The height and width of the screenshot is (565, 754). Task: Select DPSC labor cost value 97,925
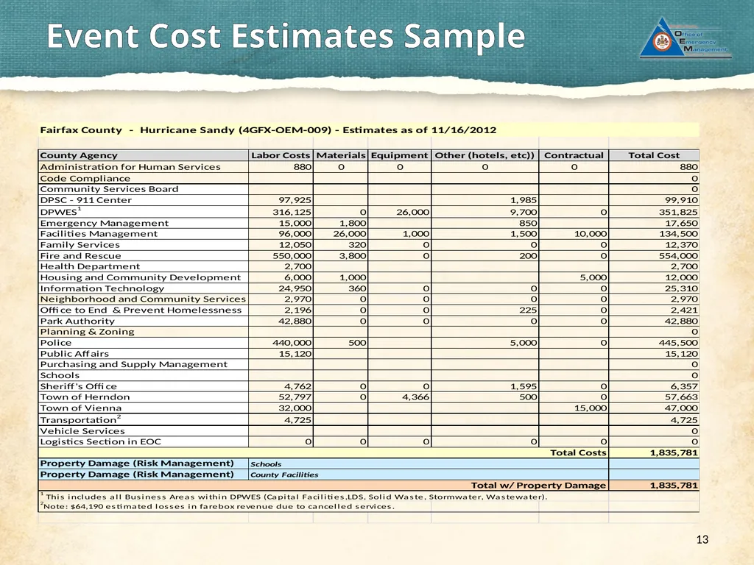pyautogui.click(x=295, y=200)
